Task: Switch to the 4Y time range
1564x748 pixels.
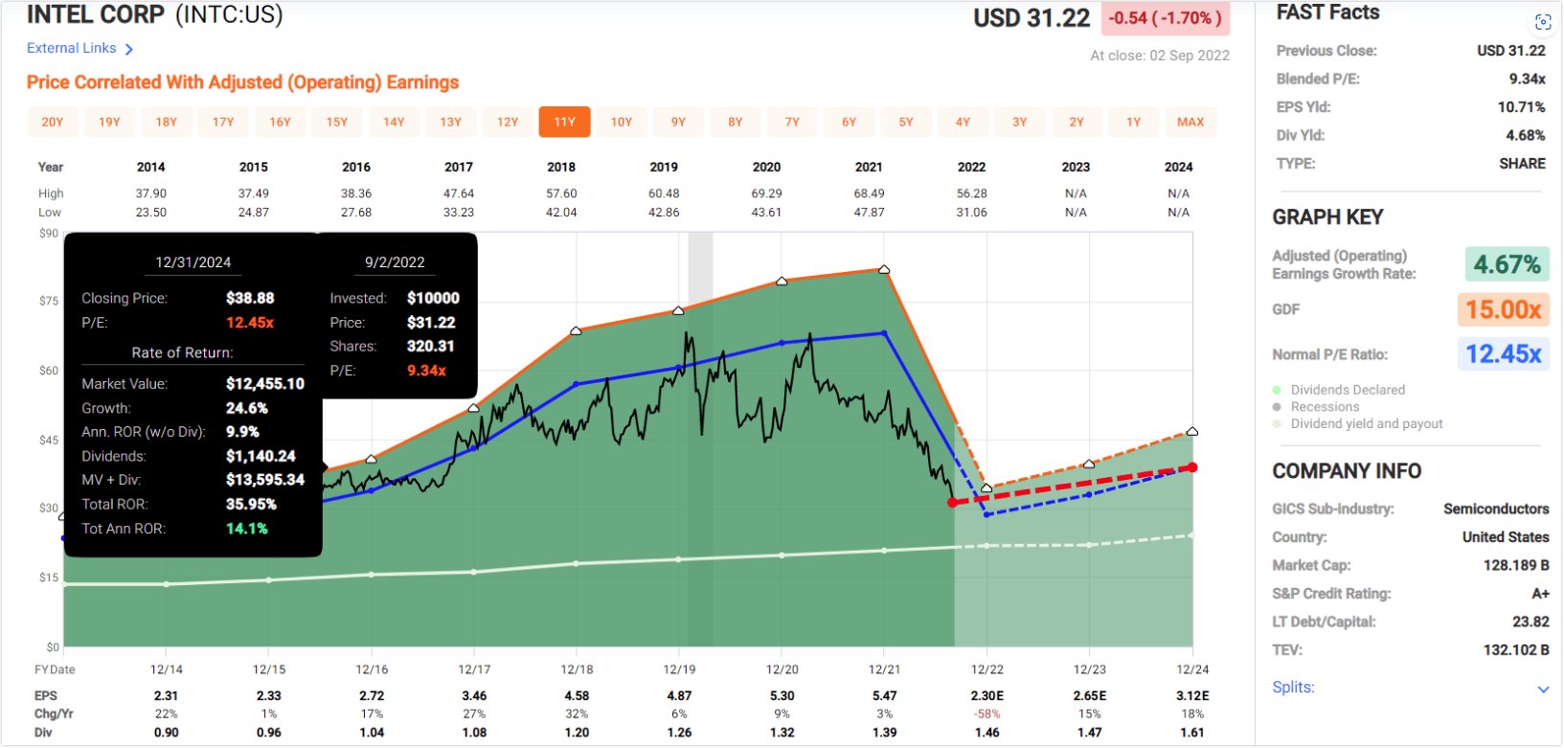Action: pos(963,122)
